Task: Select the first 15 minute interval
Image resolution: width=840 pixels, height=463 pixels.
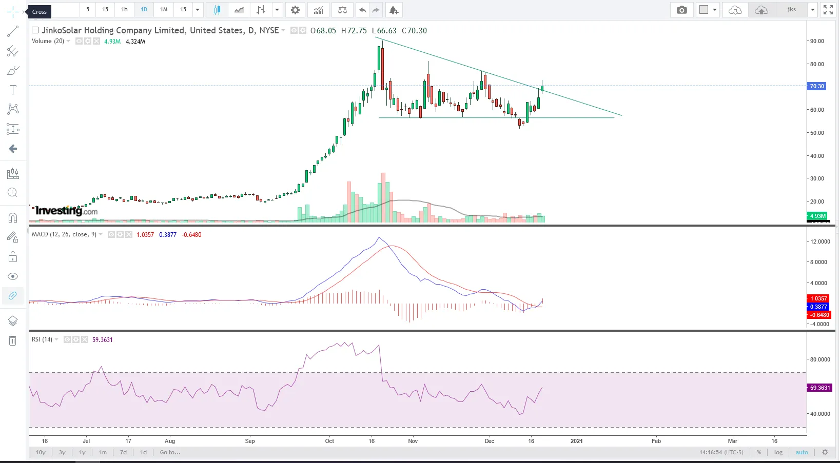Action: [x=105, y=10]
